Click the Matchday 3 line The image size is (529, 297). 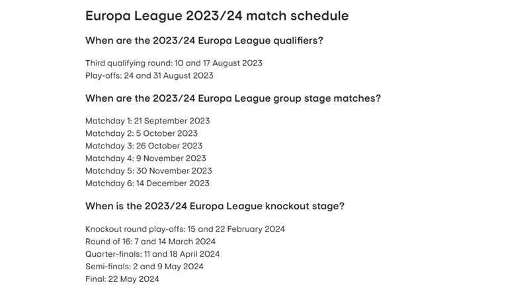[143, 146]
